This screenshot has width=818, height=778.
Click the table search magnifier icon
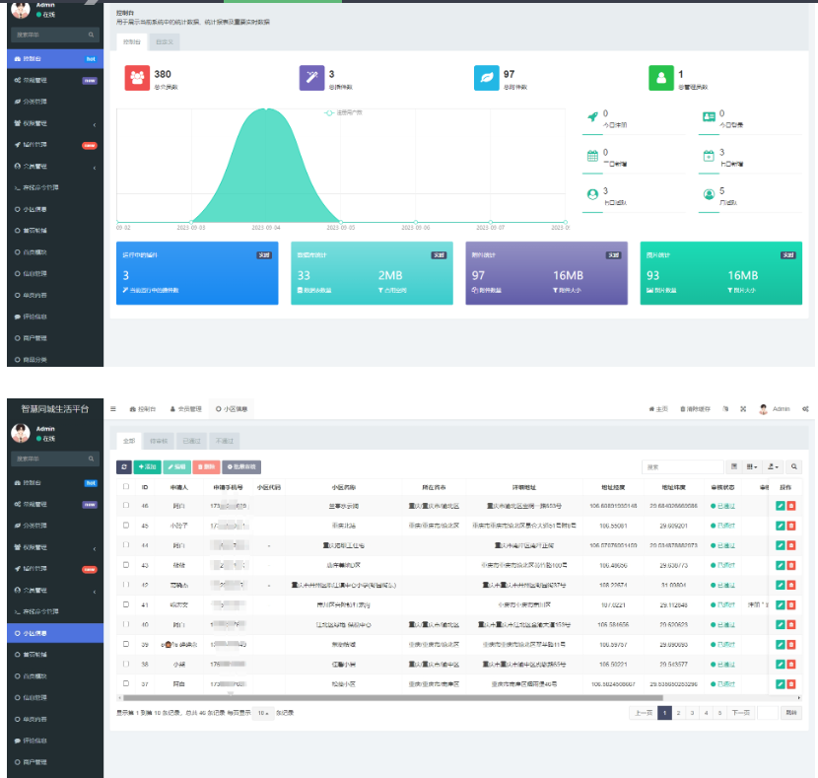[x=794, y=466]
